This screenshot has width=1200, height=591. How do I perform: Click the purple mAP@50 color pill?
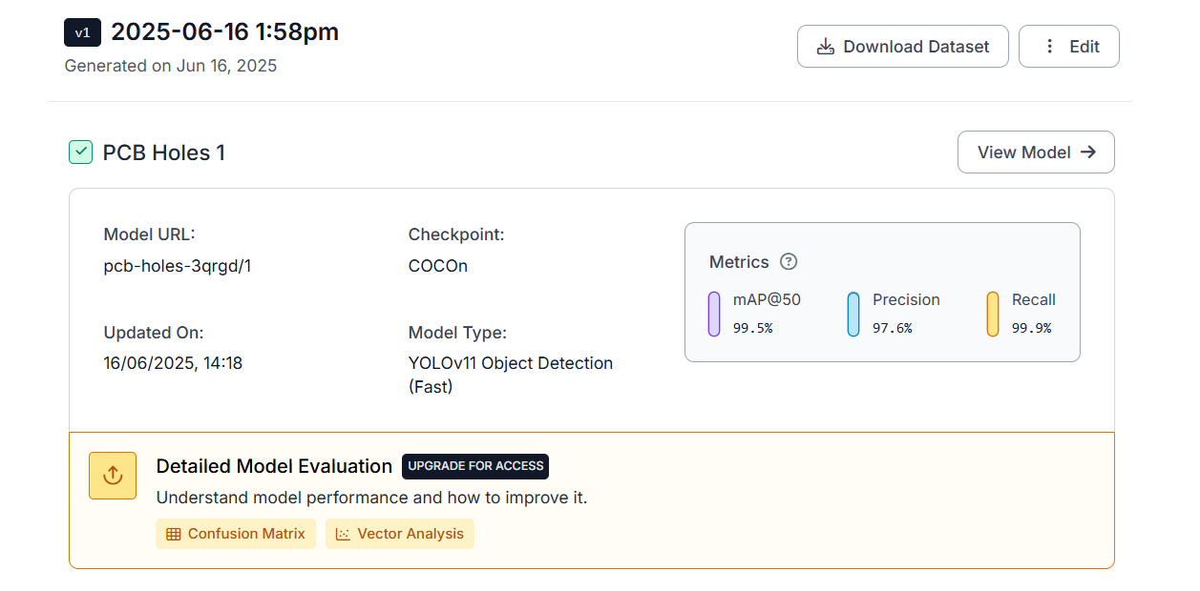point(714,314)
